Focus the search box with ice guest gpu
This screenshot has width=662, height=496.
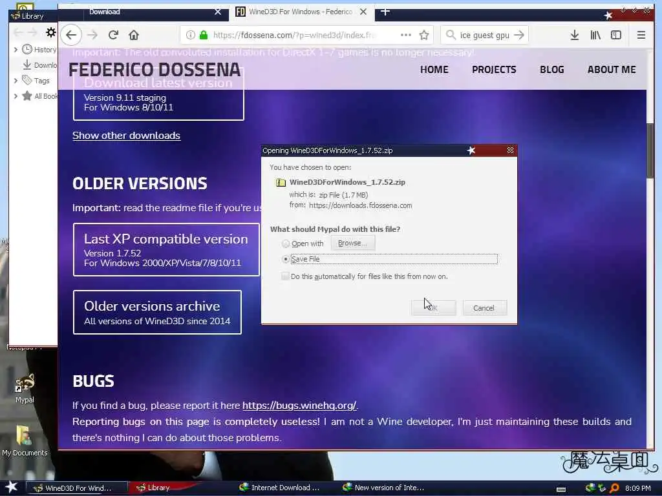[x=485, y=35]
